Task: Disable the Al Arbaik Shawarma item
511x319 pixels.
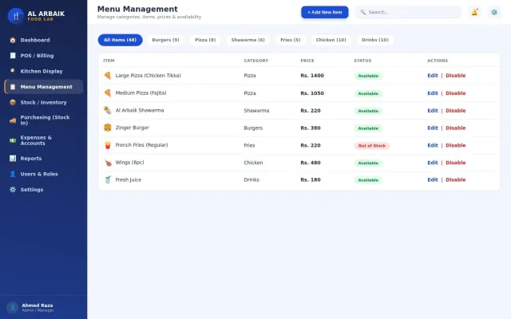Action: [456, 110]
